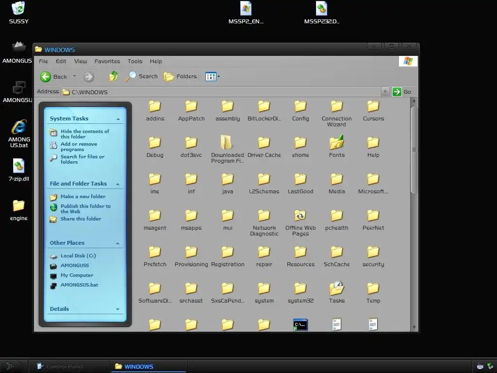
Task: Select the AMONG US.bat Internet Explorer icon
Action: (19, 134)
